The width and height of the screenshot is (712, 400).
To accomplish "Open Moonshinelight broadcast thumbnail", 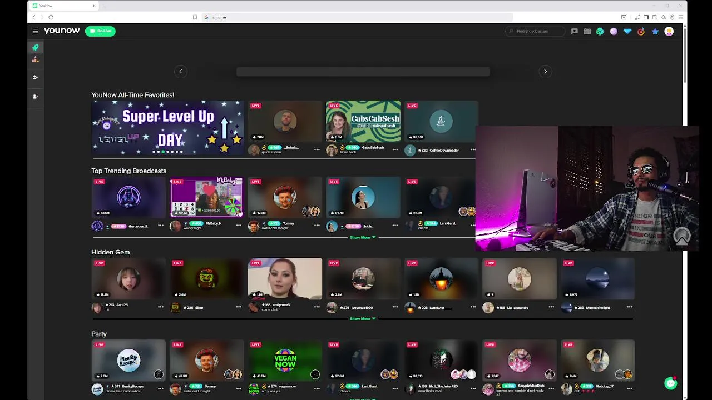I will click(x=597, y=278).
